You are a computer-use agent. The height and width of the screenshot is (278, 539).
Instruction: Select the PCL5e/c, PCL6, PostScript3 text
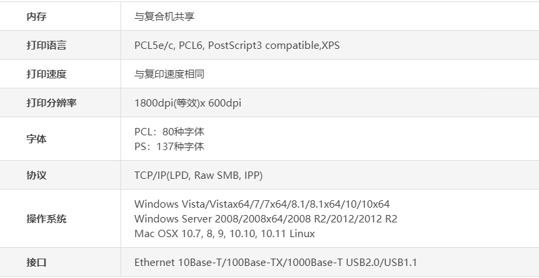click(x=198, y=46)
